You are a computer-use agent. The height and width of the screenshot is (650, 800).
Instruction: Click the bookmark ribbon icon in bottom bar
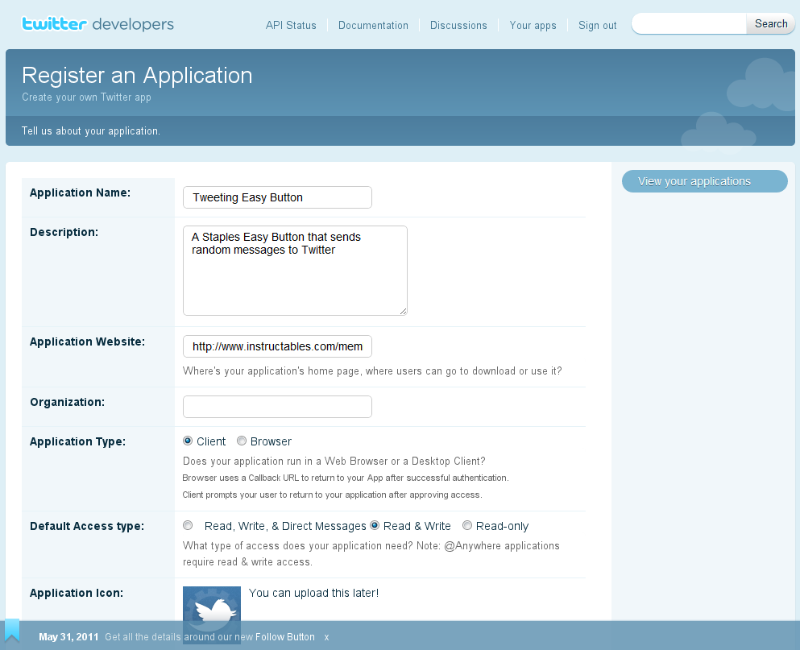[12, 631]
